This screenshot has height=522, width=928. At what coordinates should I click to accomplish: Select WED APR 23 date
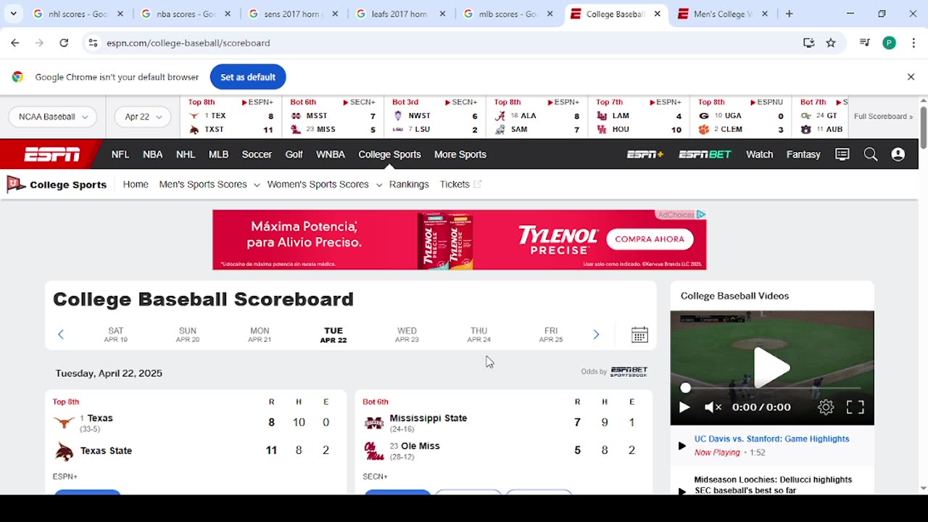pos(407,334)
